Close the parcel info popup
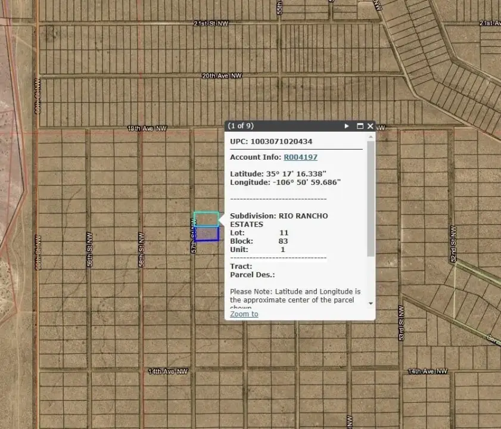Screen dimensions: 501x429 pyautogui.click(x=370, y=126)
